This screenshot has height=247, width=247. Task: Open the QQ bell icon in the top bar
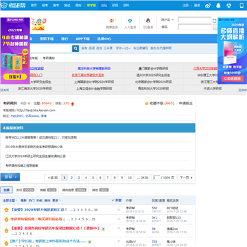(x=218, y=5)
